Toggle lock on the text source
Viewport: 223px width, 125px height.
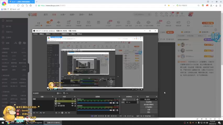[x=75, y=99]
